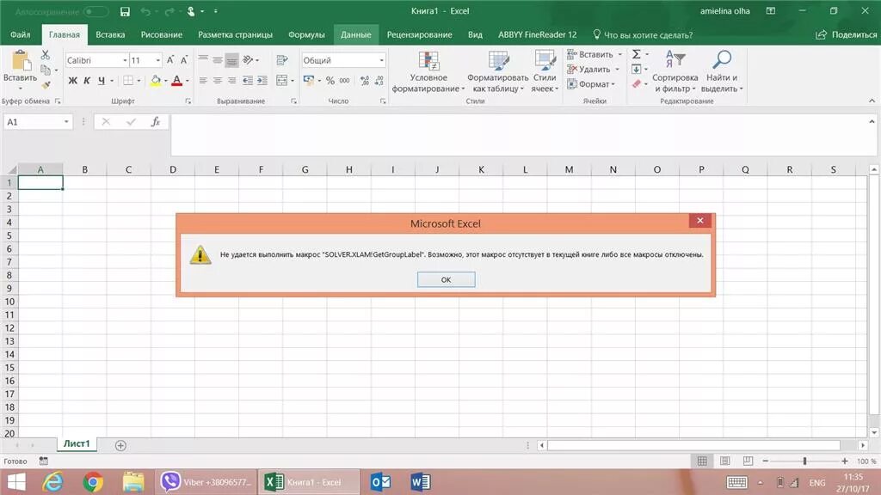This screenshot has height=495, width=881.
Task: Click the Copy icon
Action: coord(46,70)
